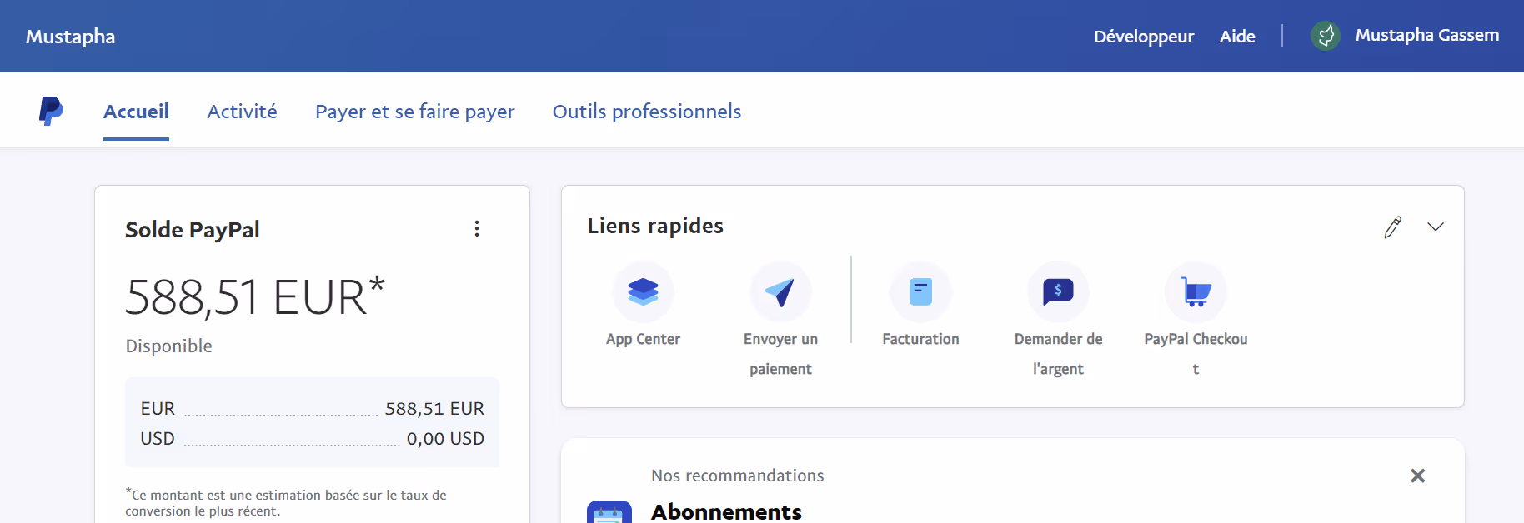
Task: Open the PayPal Checkout cart icon
Action: pyautogui.click(x=1196, y=291)
